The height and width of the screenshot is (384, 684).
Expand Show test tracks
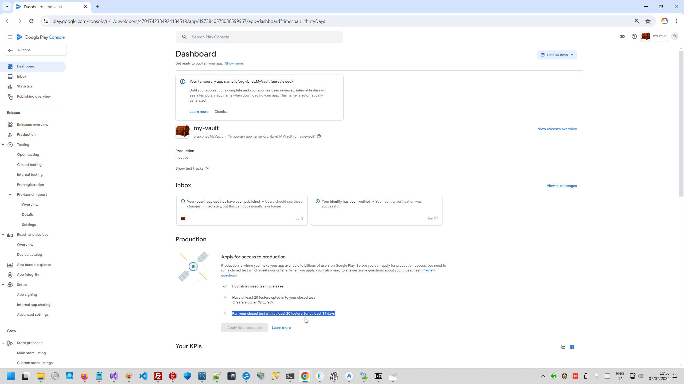click(192, 169)
